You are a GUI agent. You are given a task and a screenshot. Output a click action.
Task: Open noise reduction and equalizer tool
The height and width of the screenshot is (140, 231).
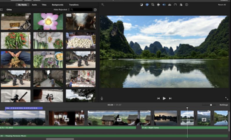[x=170, y=5]
